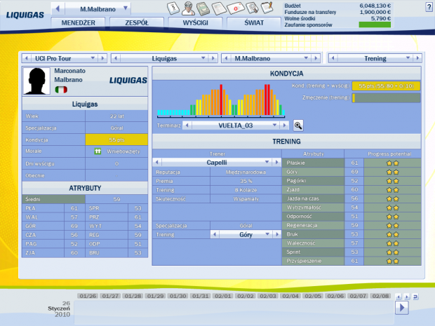Open the mail envelope showing 0 messages

(236, 8)
